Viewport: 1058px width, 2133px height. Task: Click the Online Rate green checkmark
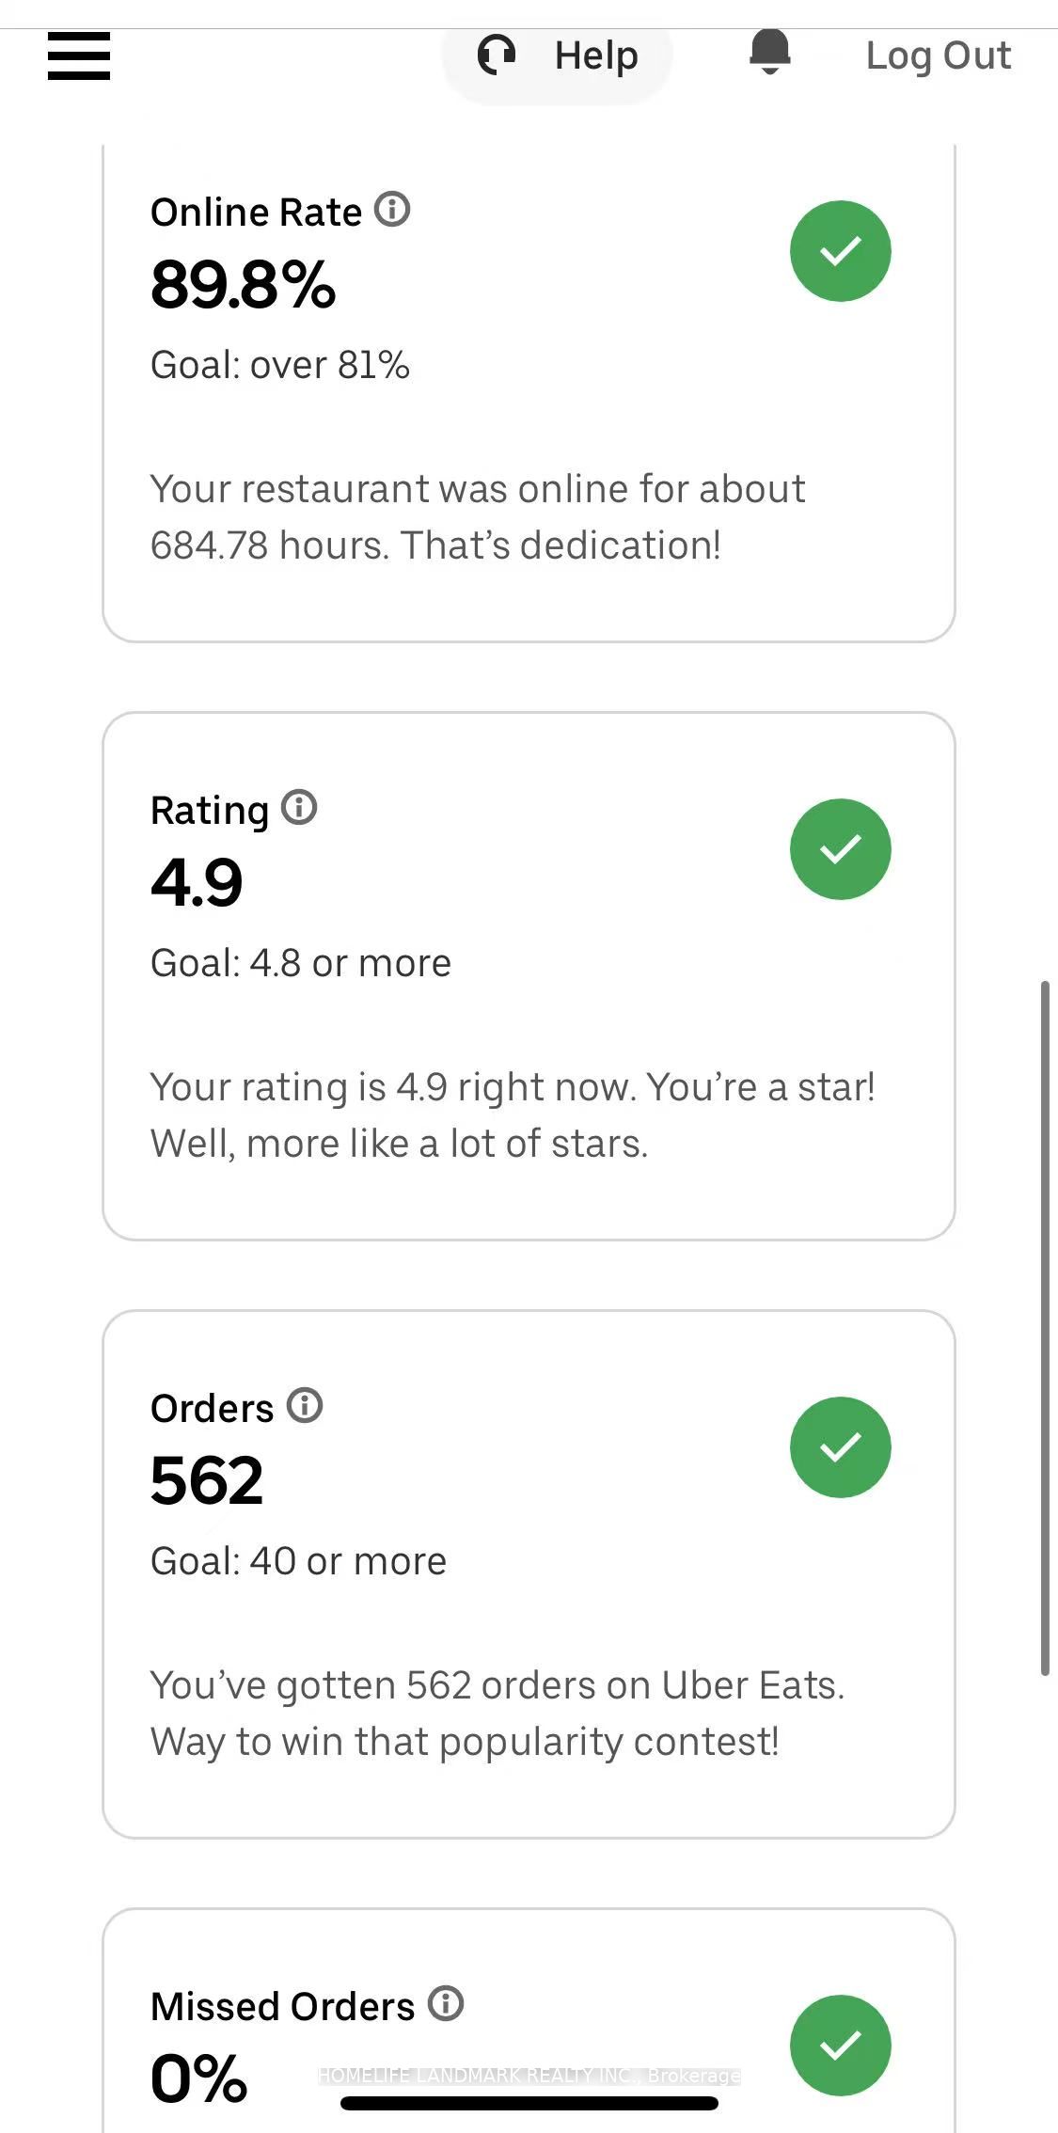(840, 251)
